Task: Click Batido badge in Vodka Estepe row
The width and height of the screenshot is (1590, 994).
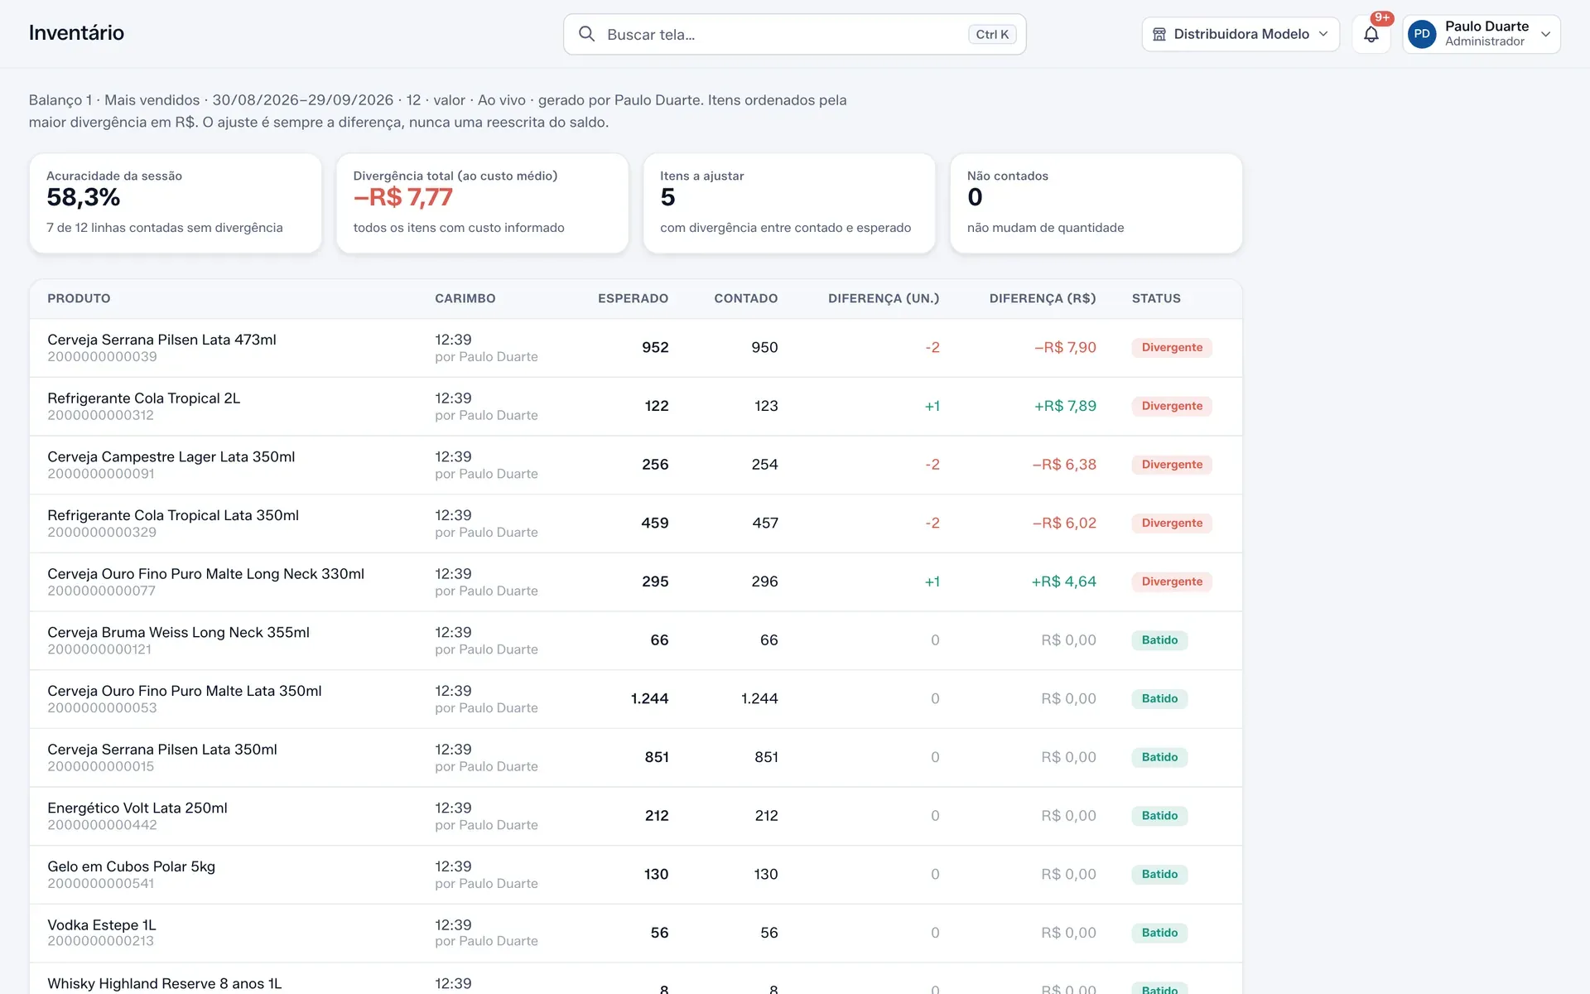Action: pos(1159,934)
